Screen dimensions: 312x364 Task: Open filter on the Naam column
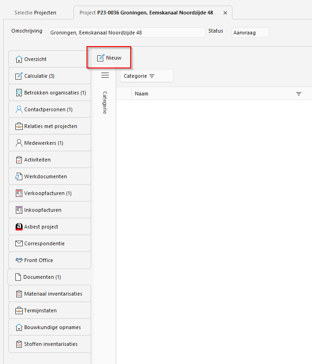(299, 94)
